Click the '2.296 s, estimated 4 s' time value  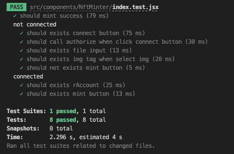(x=86, y=137)
